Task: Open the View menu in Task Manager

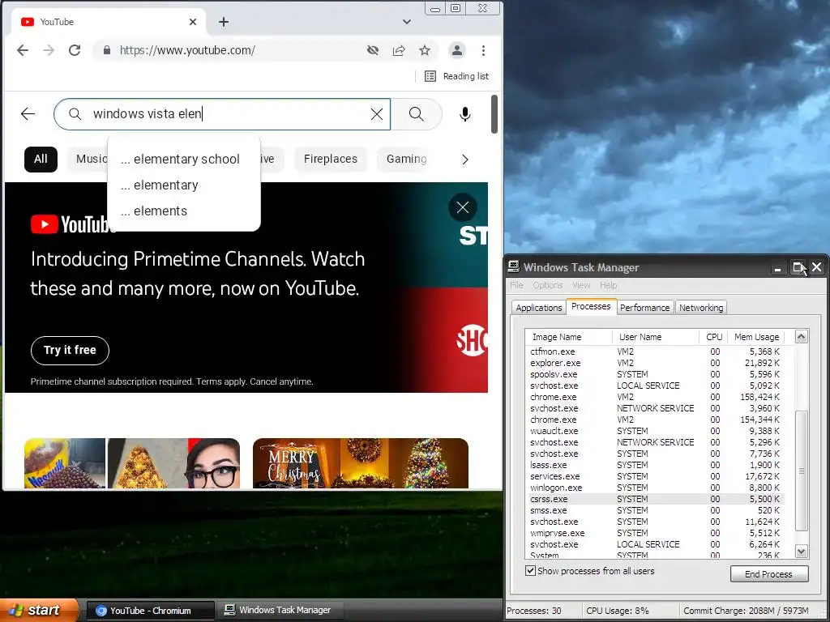Action: [580, 285]
